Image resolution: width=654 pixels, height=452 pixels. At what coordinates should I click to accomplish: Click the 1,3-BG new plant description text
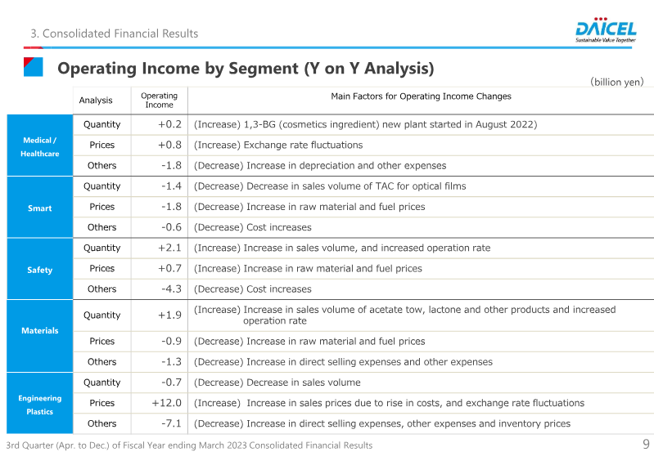(365, 125)
